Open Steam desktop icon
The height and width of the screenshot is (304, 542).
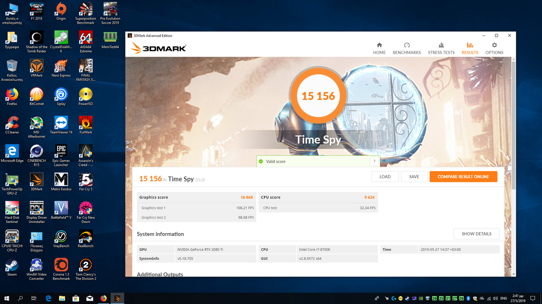(12, 267)
